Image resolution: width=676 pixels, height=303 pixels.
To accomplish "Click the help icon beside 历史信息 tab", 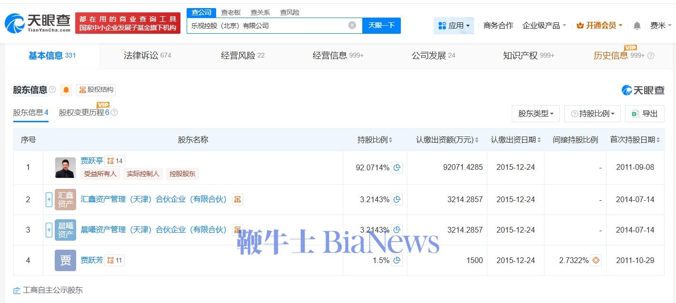I will click(651, 56).
